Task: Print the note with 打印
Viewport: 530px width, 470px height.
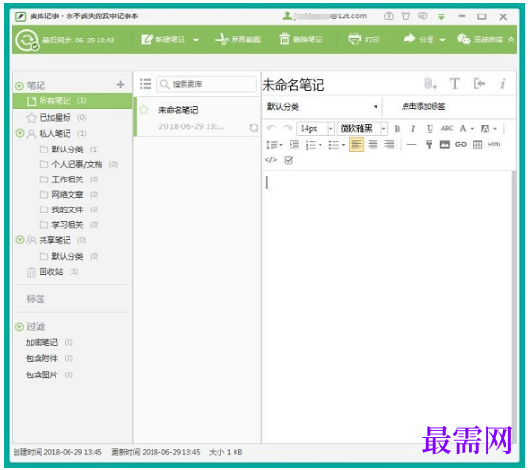Action: 364,40
